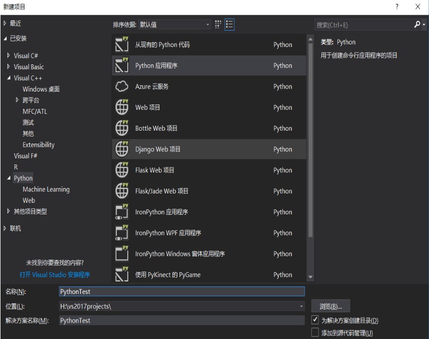Viewport: 429px width, 339px height.
Task: Switch to the list view layout icon
Action: pos(229,24)
